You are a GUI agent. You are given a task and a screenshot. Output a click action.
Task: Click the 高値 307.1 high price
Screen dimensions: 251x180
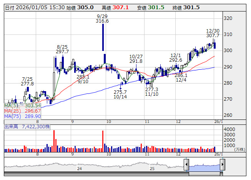click(x=115, y=8)
